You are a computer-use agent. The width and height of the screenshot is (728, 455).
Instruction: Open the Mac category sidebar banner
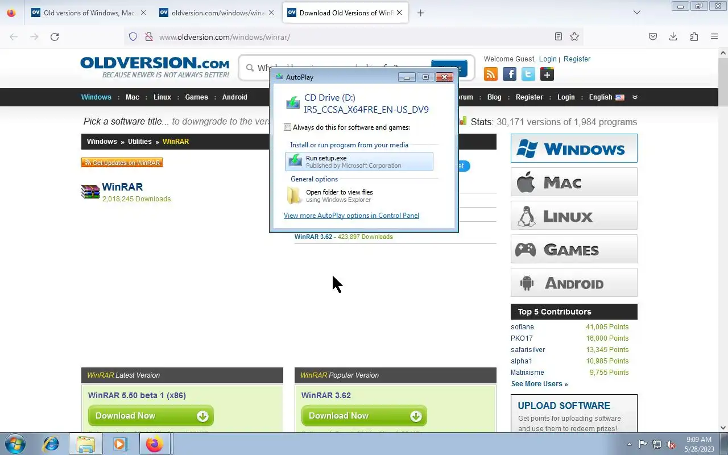point(574,182)
